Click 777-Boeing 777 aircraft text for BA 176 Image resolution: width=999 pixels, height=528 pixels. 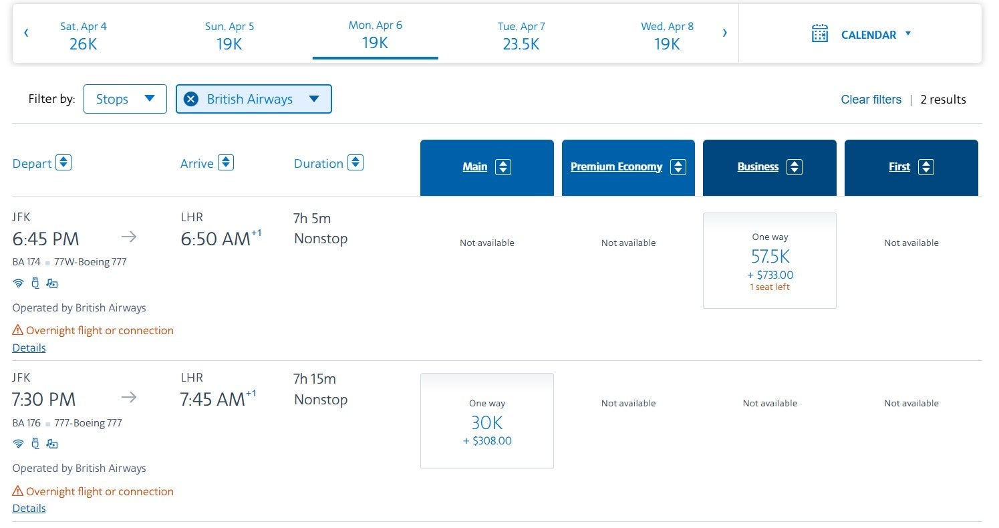88,423
